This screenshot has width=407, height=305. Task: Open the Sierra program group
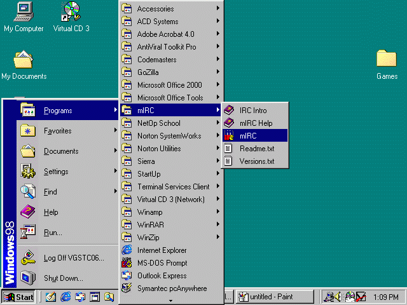171,161
